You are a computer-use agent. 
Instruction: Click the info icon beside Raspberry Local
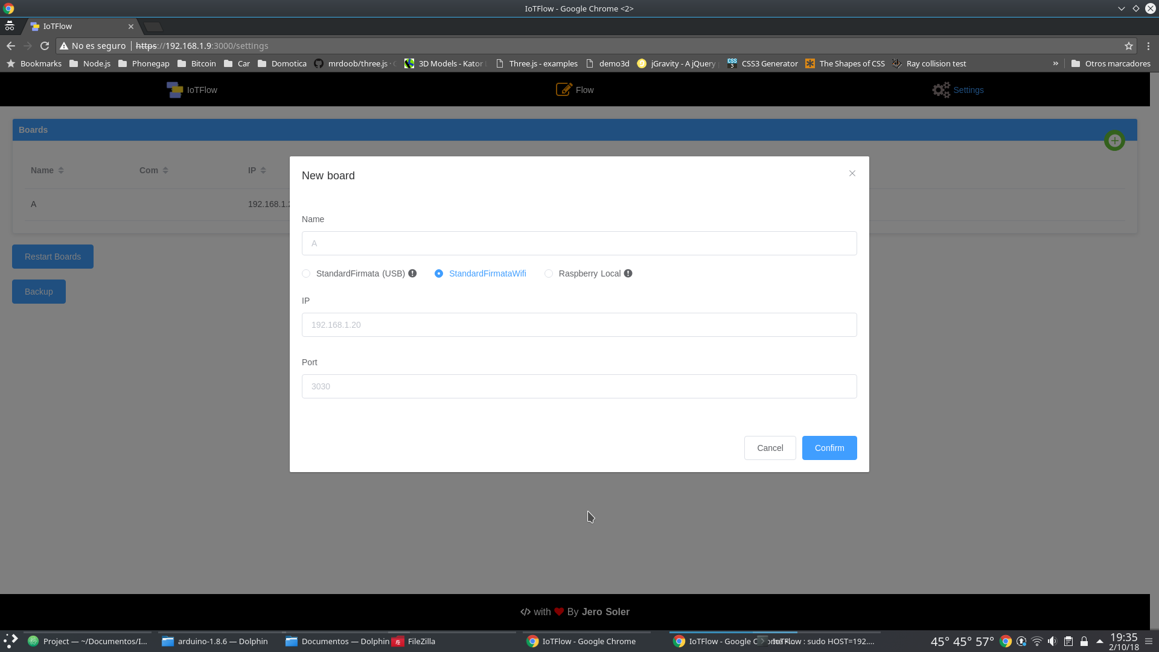coord(628,273)
